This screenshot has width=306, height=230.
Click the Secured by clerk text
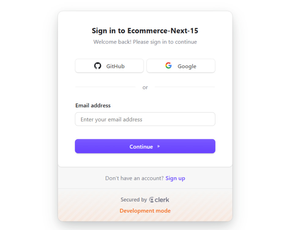pos(145,199)
